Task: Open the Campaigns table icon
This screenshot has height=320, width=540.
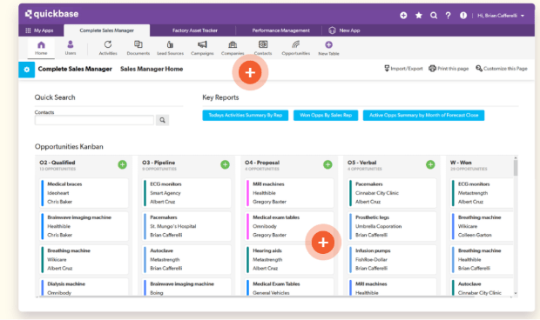Action: [202, 48]
